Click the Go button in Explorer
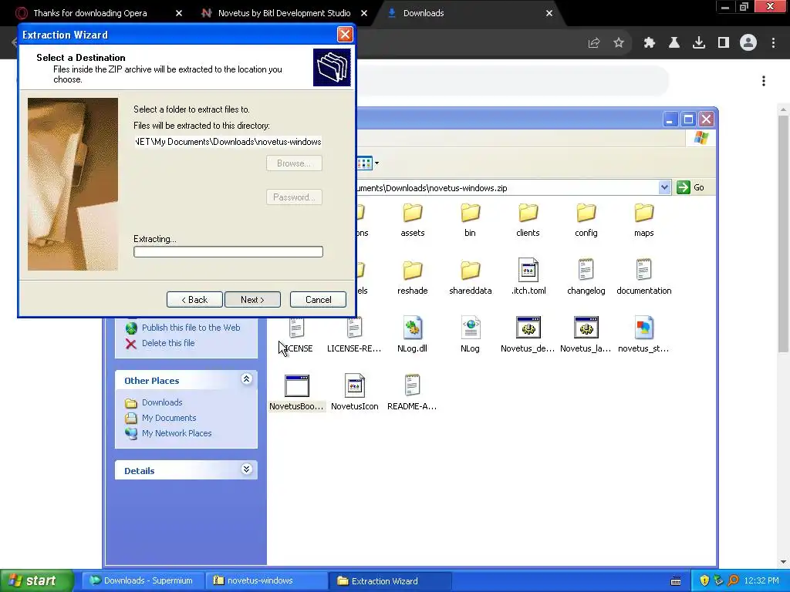The width and height of the screenshot is (790, 592). tap(690, 187)
